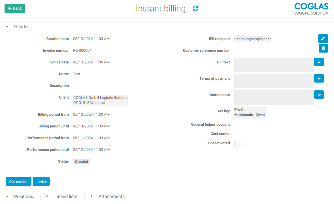Image resolution: width=334 pixels, height=204 pixels.
Task: Click into the Bill text field
Action: pyautogui.click(x=274, y=65)
